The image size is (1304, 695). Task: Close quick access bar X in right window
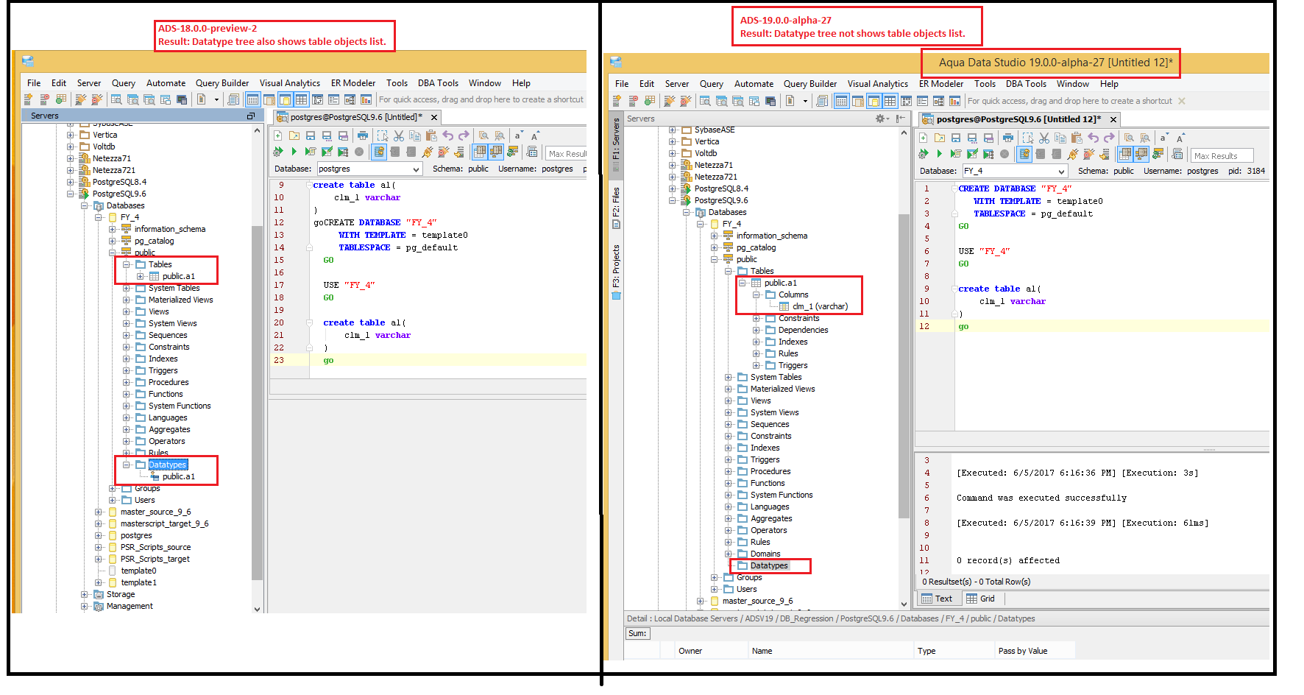click(1182, 101)
